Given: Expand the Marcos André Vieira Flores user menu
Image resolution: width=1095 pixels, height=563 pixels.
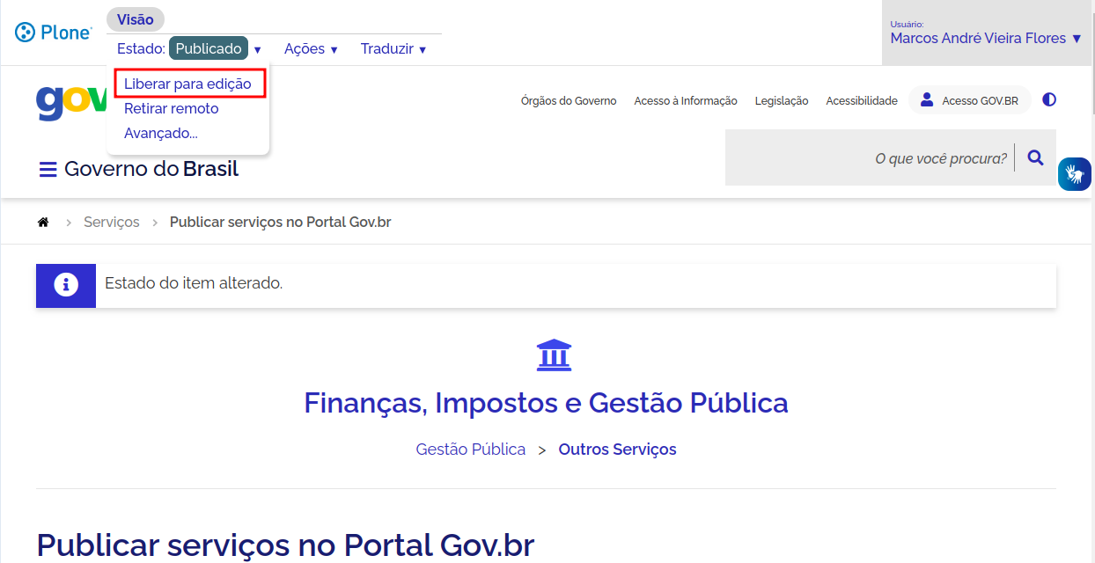Looking at the screenshot, I should pyautogui.click(x=985, y=38).
